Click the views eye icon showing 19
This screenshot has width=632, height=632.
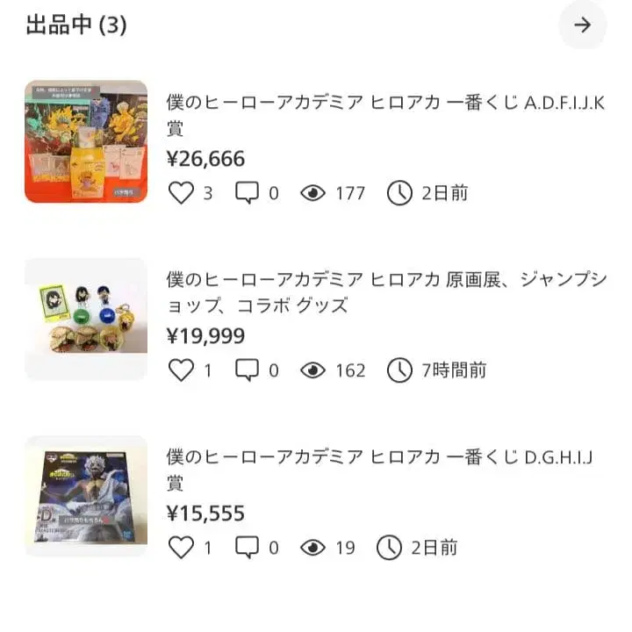click(x=312, y=548)
